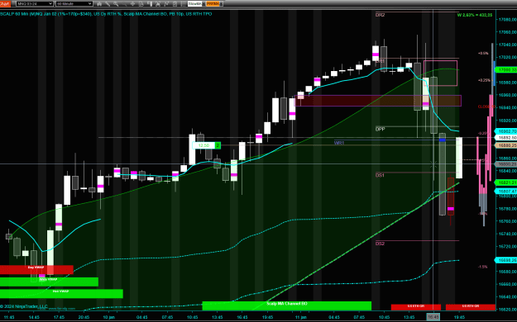Click the small blue marker on candle
This screenshot has height=322, width=517.
443,140
